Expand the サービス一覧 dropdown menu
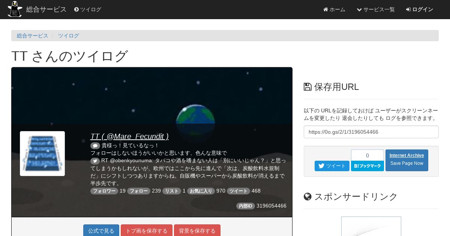 click(376, 9)
